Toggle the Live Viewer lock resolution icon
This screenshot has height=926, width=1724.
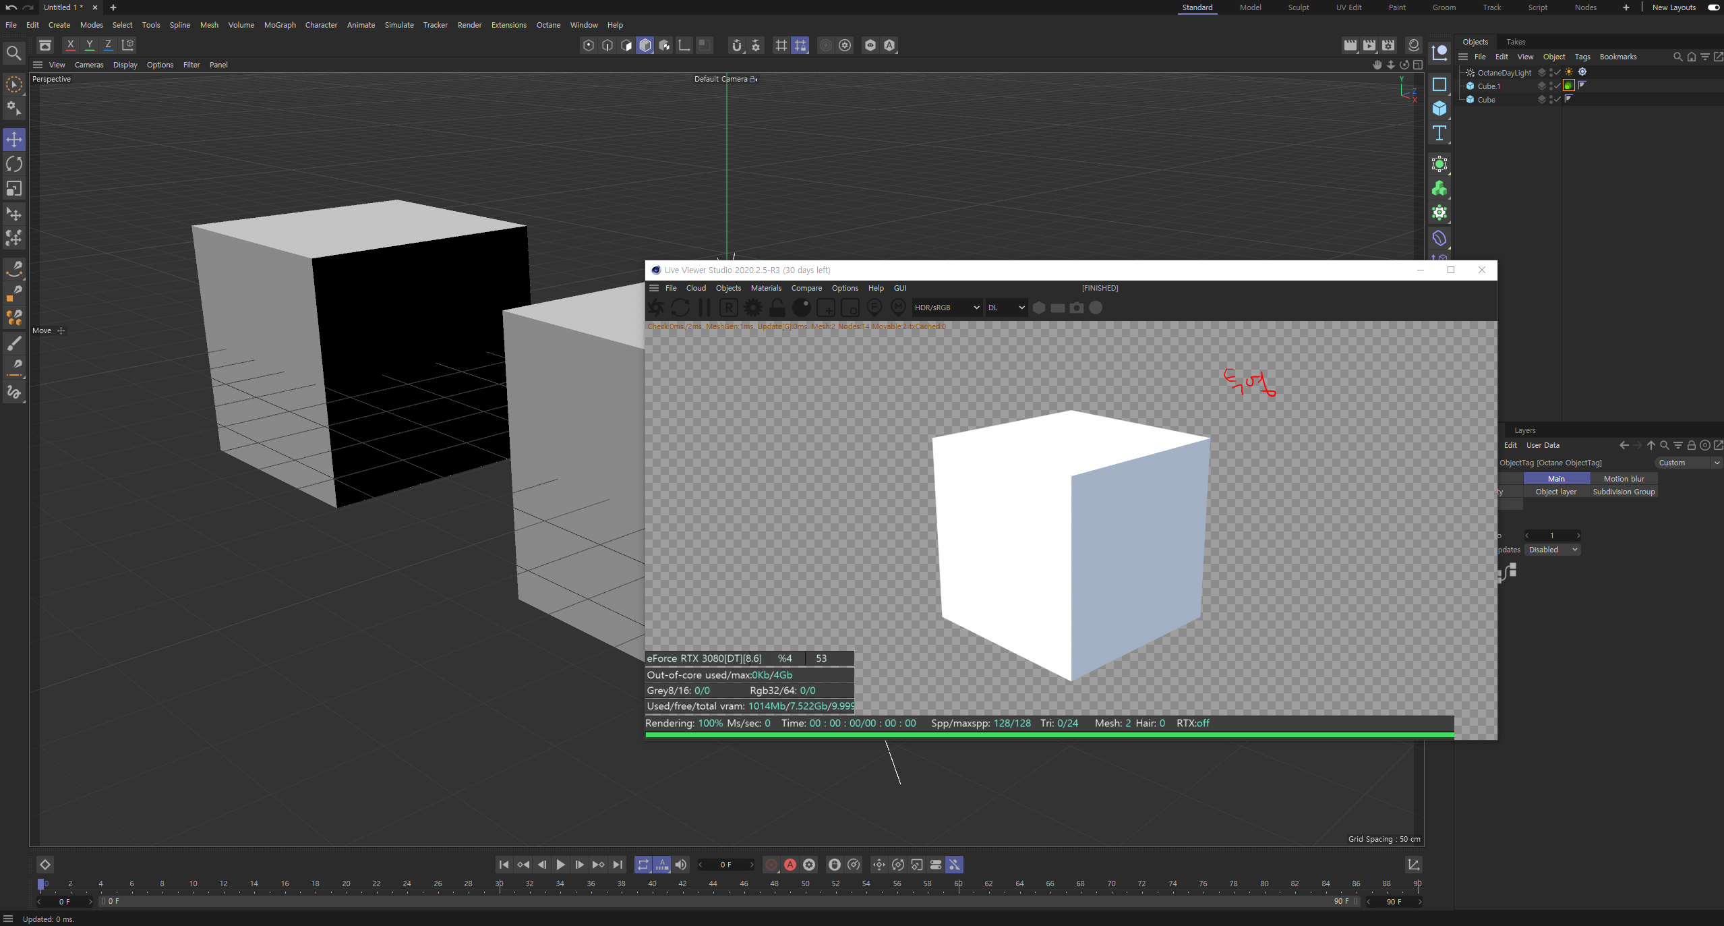coord(777,308)
